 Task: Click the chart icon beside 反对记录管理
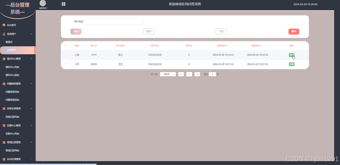point(4,159)
